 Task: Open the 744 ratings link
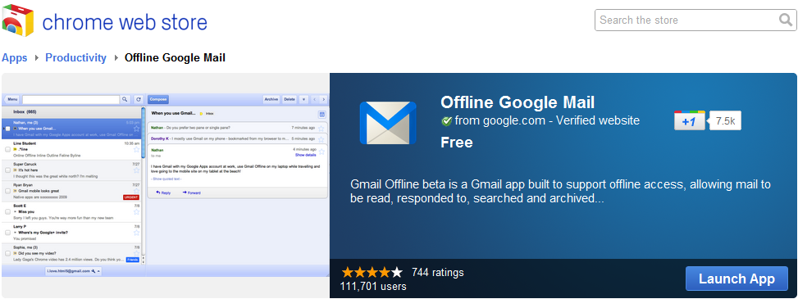438,273
